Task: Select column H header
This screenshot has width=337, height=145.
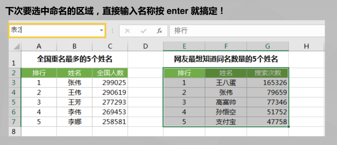Action: (x=306, y=46)
